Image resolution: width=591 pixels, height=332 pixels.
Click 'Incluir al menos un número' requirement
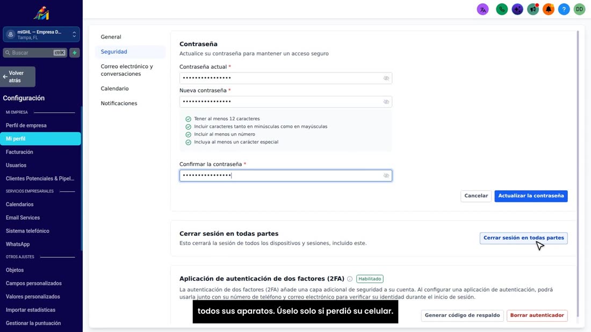tap(224, 134)
